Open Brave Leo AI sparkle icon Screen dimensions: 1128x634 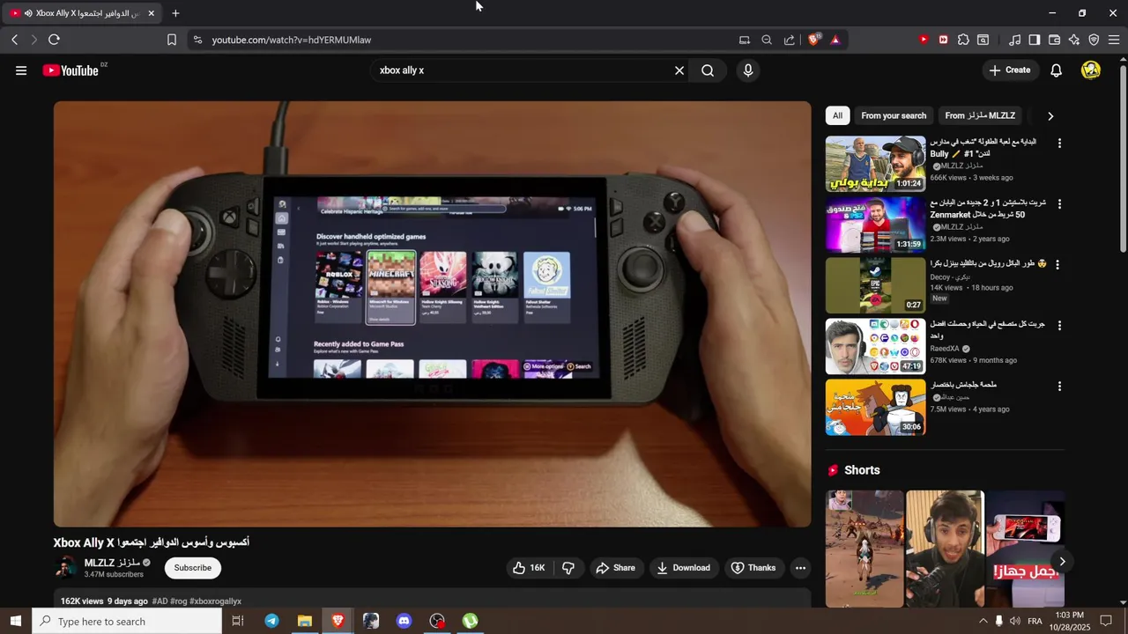tap(1074, 40)
